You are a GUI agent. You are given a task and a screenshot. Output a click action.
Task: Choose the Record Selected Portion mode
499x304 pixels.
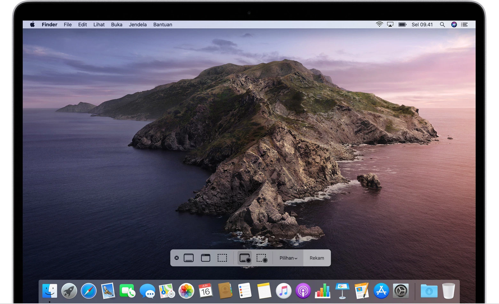[262, 258]
